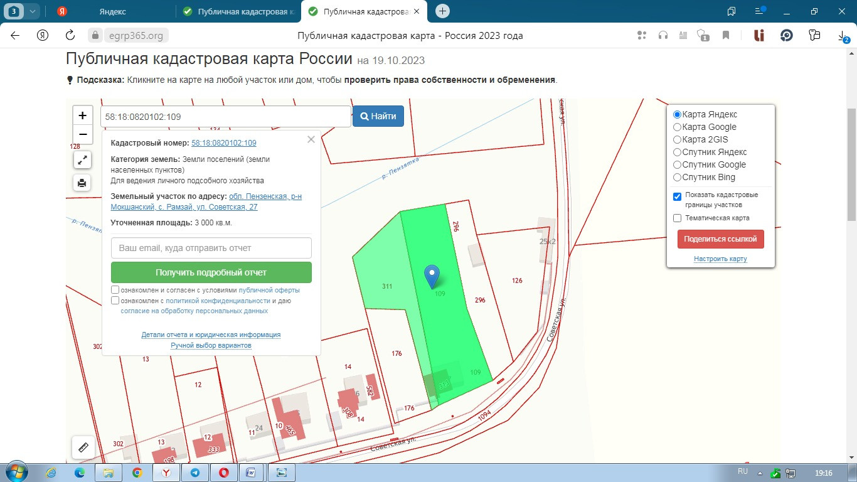The image size is (857, 482).
Task: Open the ruler measurement tool
Action: click(83, 447)
